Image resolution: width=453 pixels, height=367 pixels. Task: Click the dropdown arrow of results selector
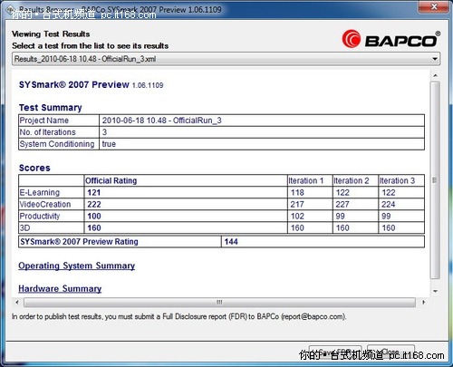(x=435, y=59)
